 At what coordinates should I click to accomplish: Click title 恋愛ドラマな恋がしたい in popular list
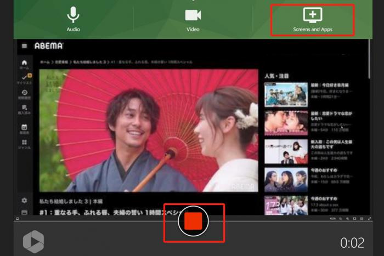click(x=331, y=116)
